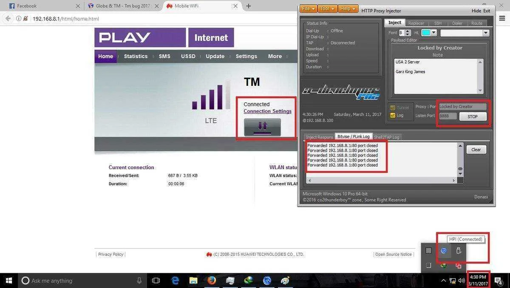Image resolution: width=510 pixels, height=288 pixels.
Task: Switch to the Route tab
Action: (x=477, y=23)
